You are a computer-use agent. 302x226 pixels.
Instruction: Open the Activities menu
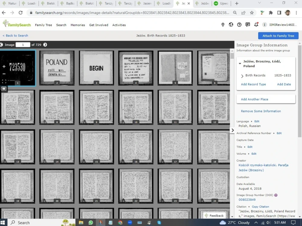click(119, 25)
